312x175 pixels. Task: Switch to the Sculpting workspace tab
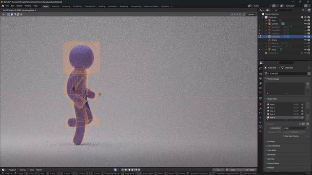(x=66, y=6)
